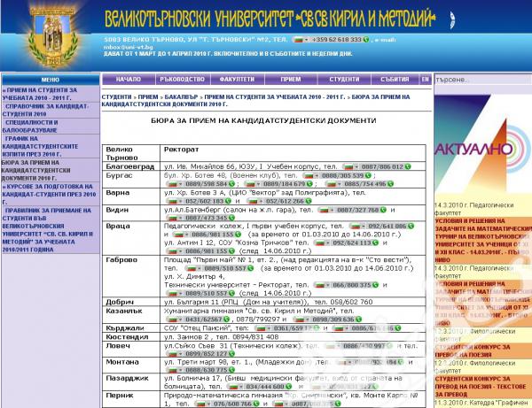The image size is (532, 408).
Task: Open sidebar link 'КУРСОВЕ ЗА ПОДГОТОВКА НА КАНДИДАТ-СТУДЕНТИ'
Action: click(x=49, y=195)
